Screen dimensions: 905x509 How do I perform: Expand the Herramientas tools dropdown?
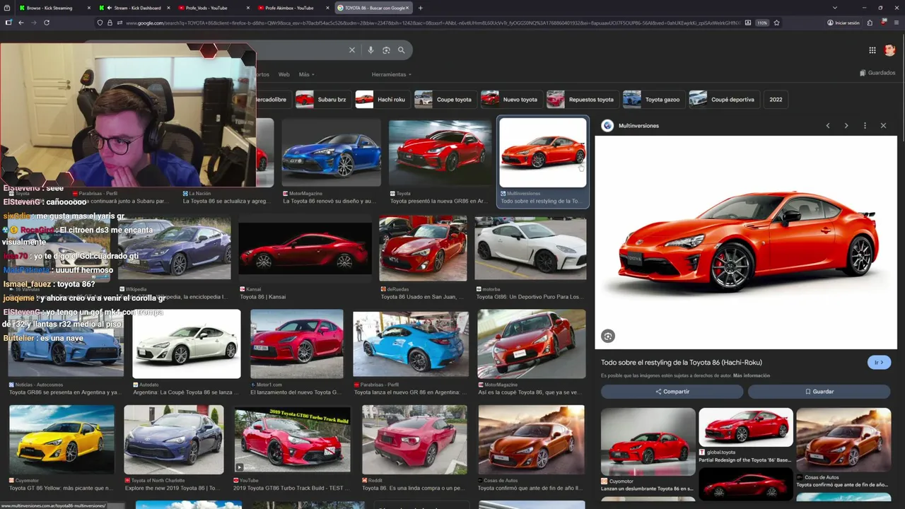click(x=391, y=74)
